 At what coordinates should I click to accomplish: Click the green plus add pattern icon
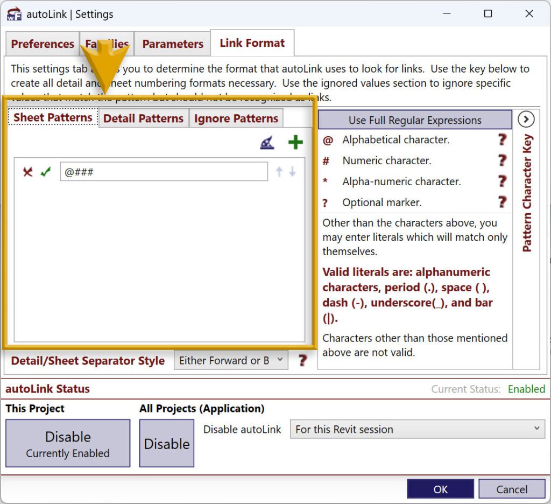pyautogui.click(x=295, y=142)
